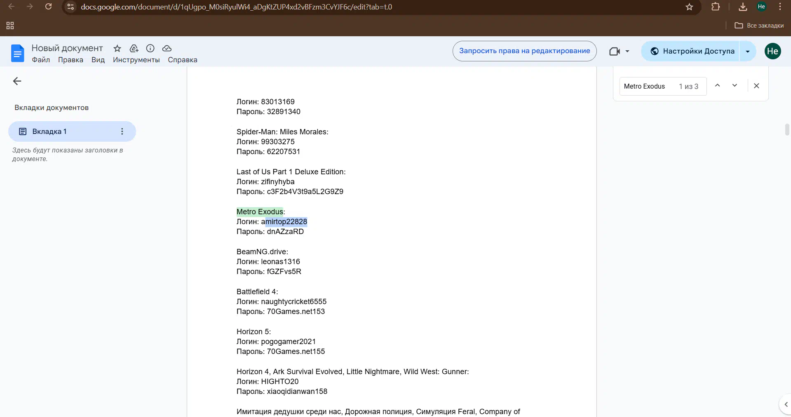Image resolution: width=791 pixels, height=417 pixels.
Task: Close the find in document bar
Action: (x=756, y=86)
